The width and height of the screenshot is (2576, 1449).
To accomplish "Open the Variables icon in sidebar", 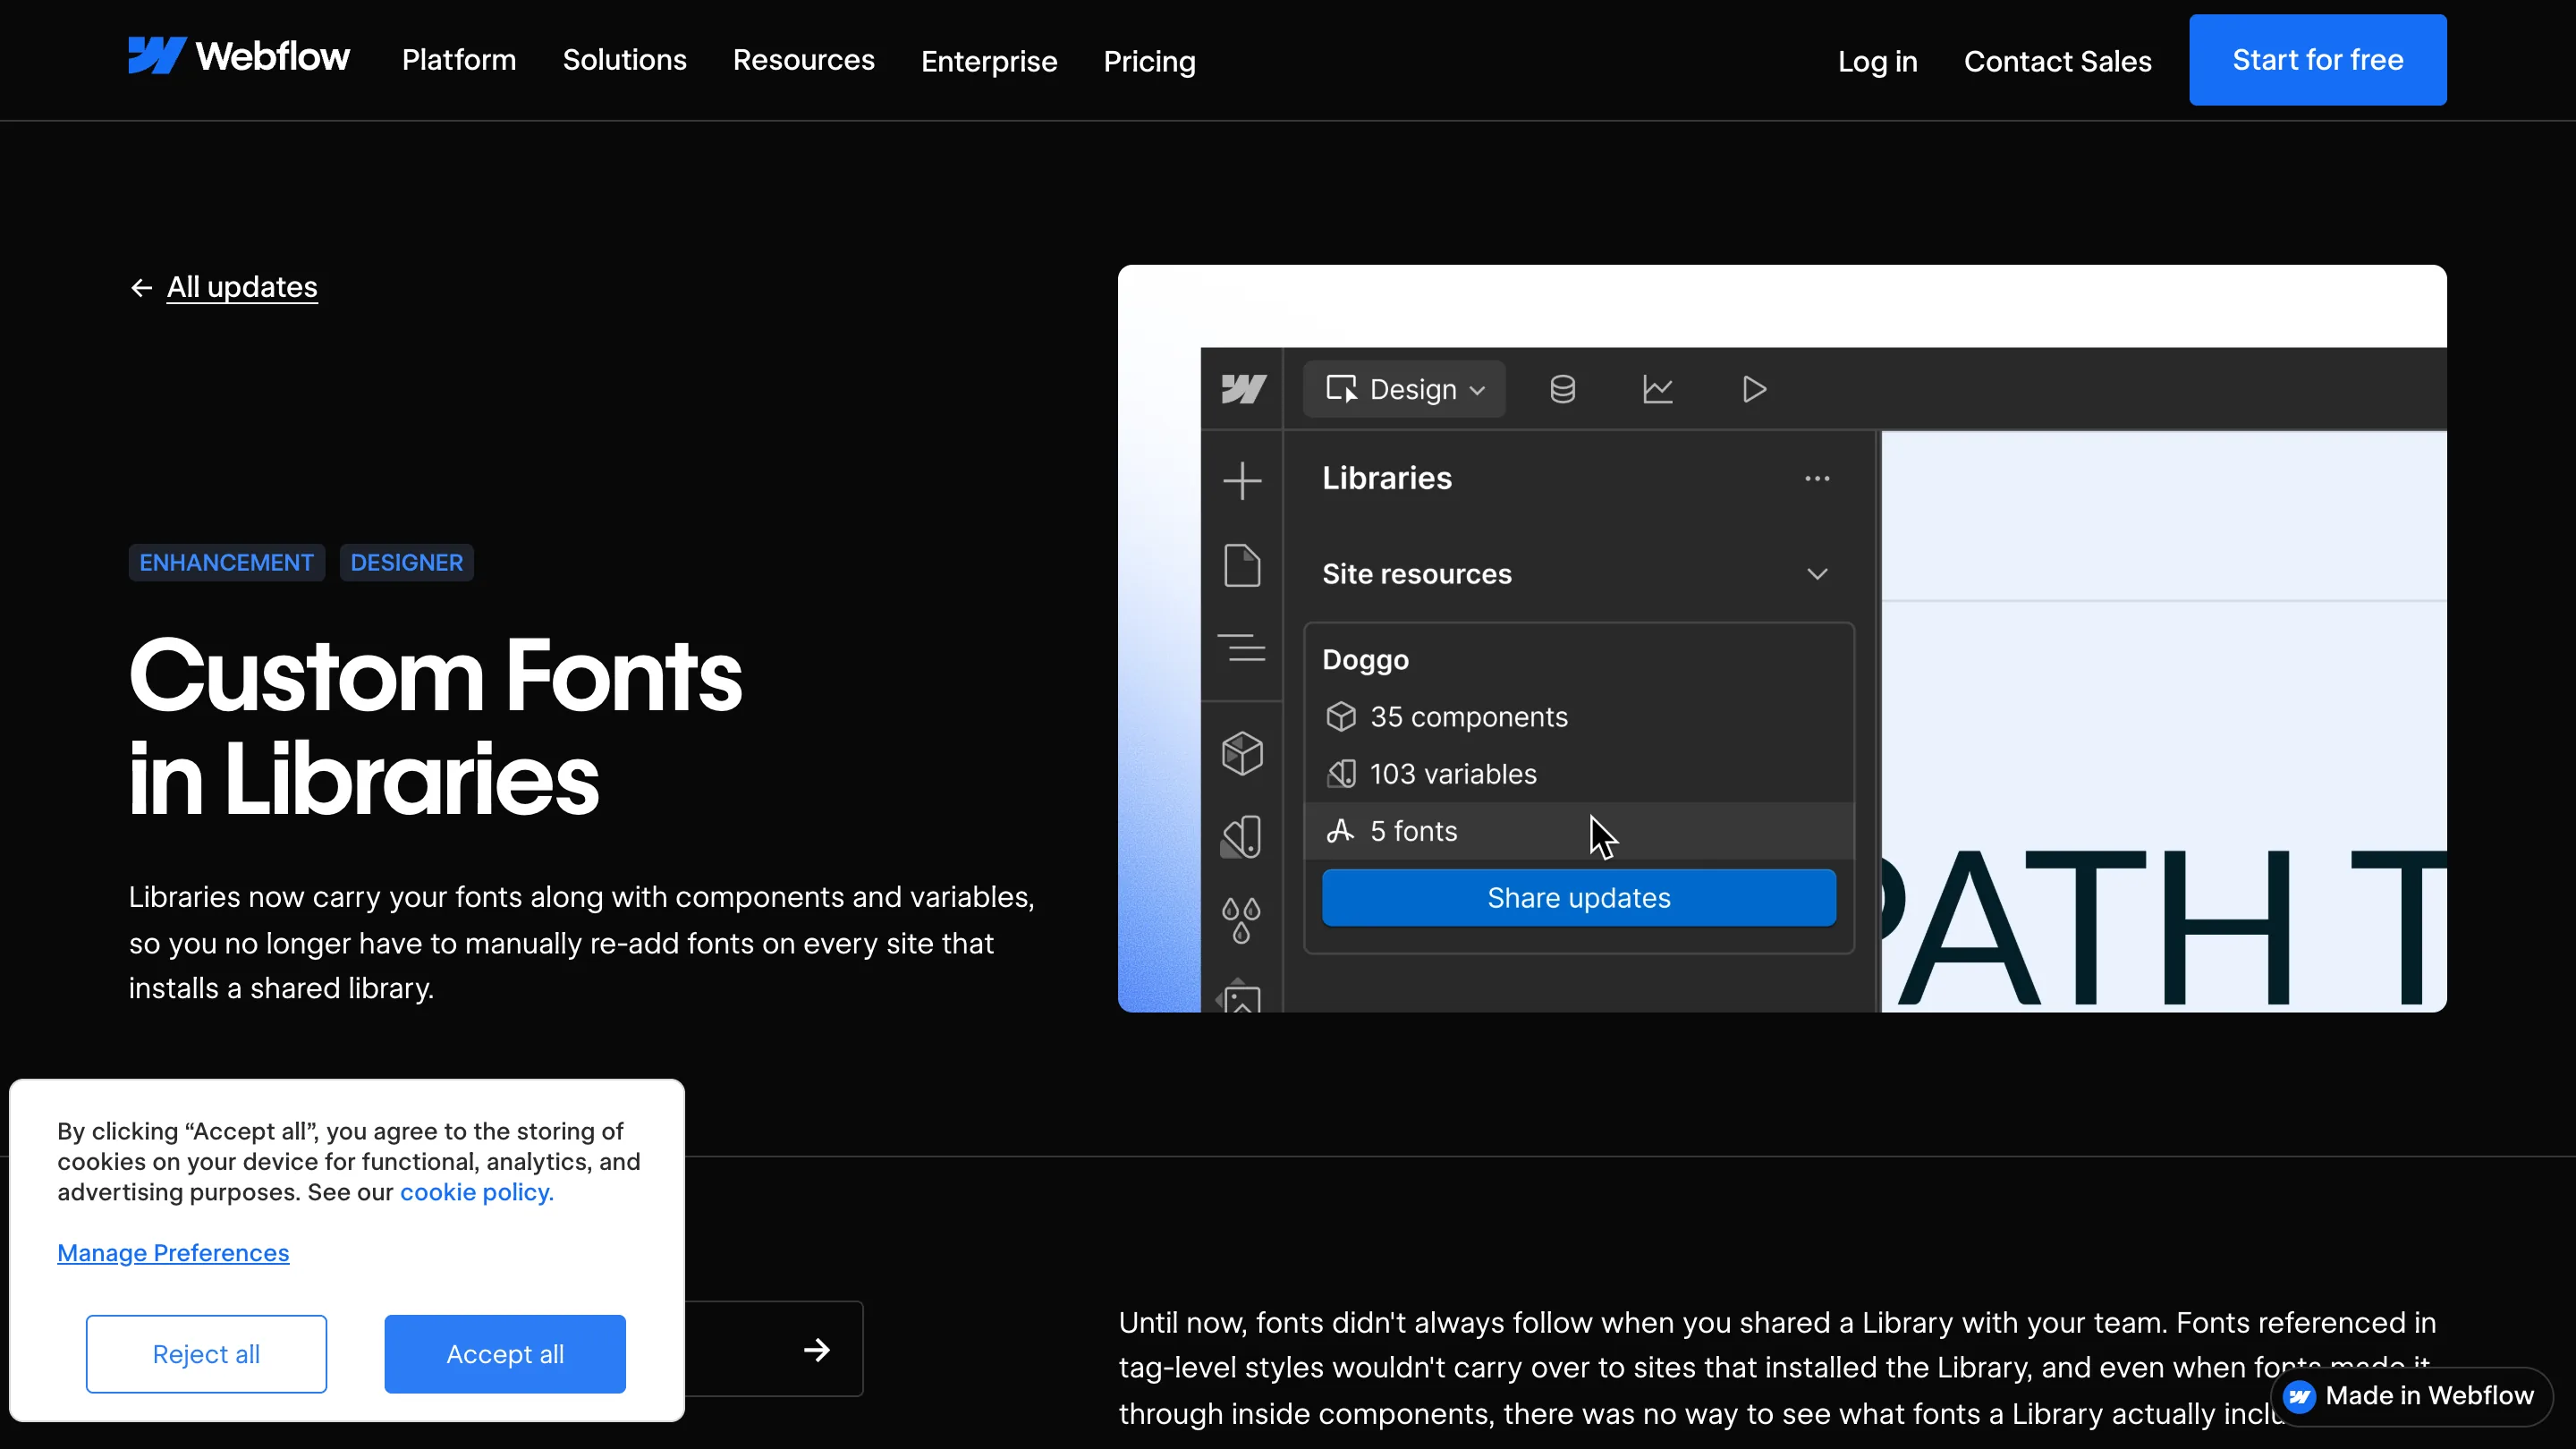I will (x=1242, y=836).
